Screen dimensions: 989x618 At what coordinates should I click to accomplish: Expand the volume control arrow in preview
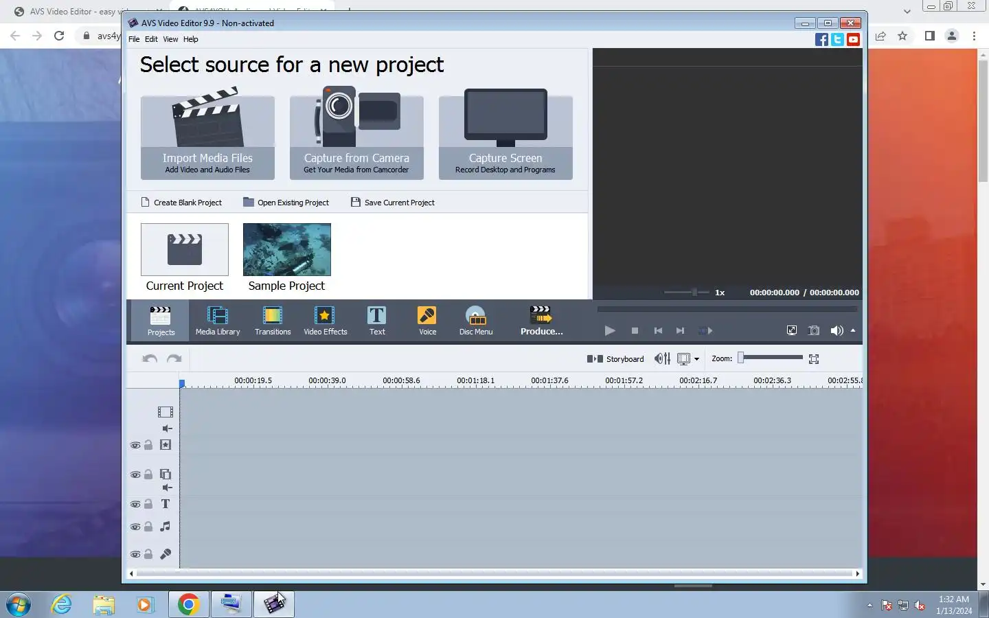[853, 330]
